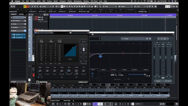The width and height of the screenshot is (188, 106).
Task: Click the Ozone preset rename pencil icon
Action: click(100, 39)
